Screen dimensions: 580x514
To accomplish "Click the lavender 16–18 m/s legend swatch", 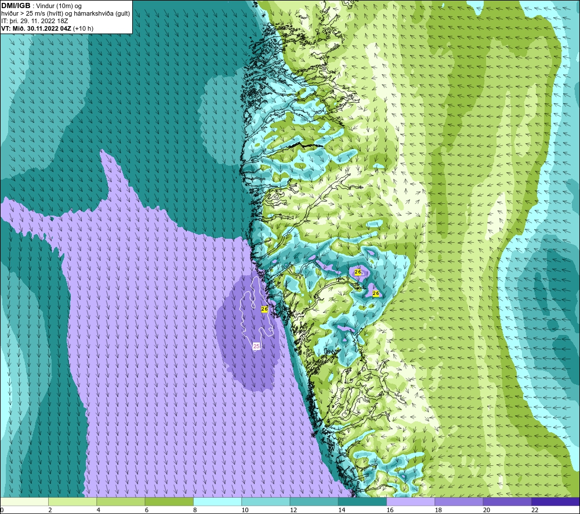I will 411,501.
